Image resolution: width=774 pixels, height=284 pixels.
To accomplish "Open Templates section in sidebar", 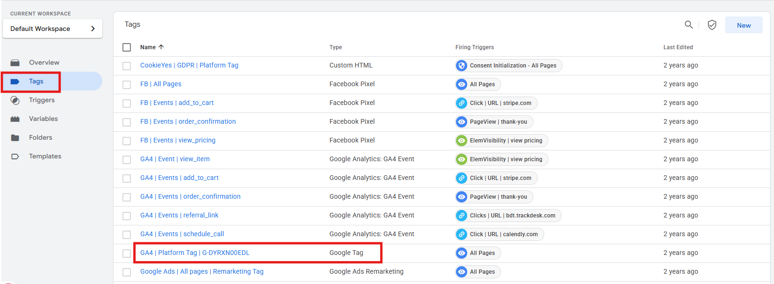I will tap(45, 156).
